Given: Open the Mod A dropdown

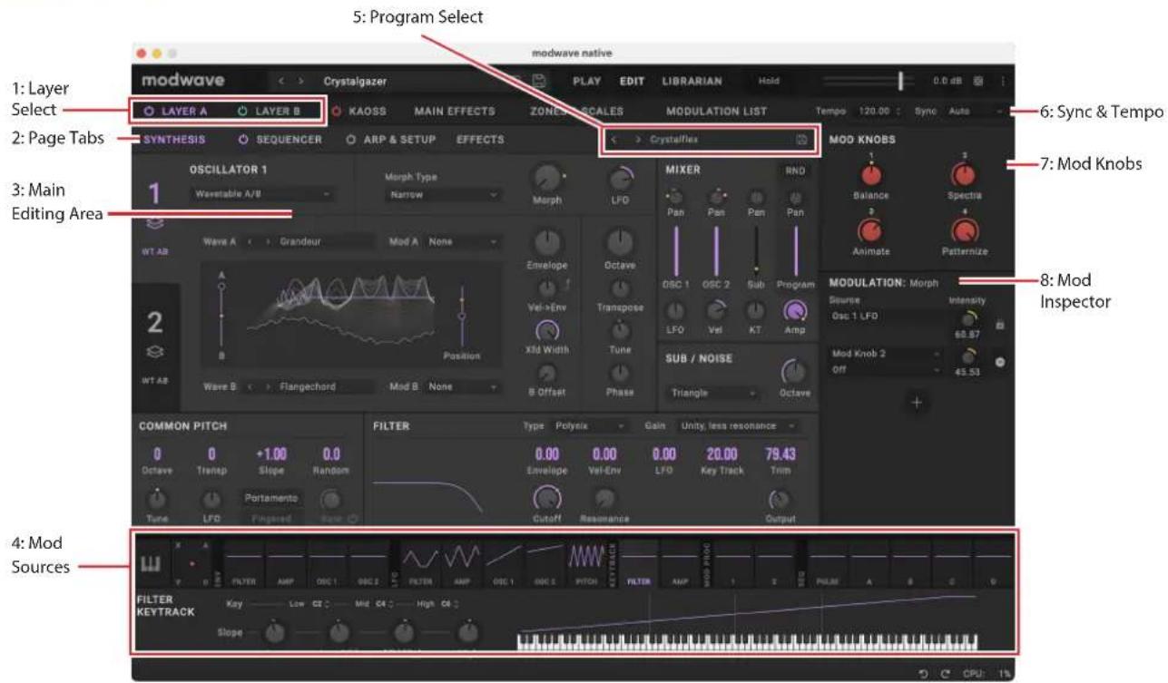Looking at the screenshot, I should click(463, 242).
